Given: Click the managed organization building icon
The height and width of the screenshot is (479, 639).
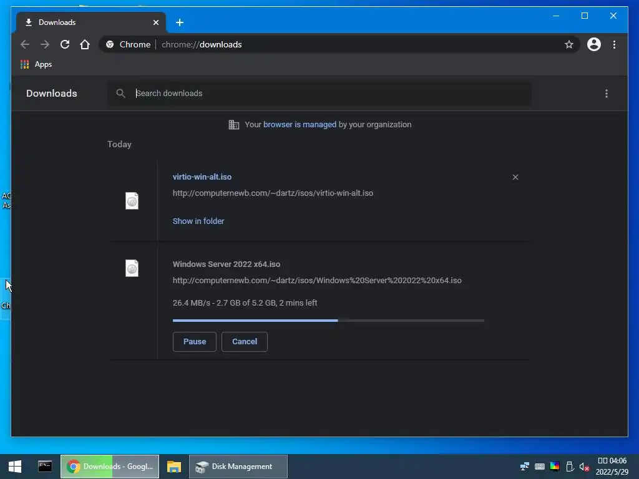Looking at the screenshot, I should [233, 125].
